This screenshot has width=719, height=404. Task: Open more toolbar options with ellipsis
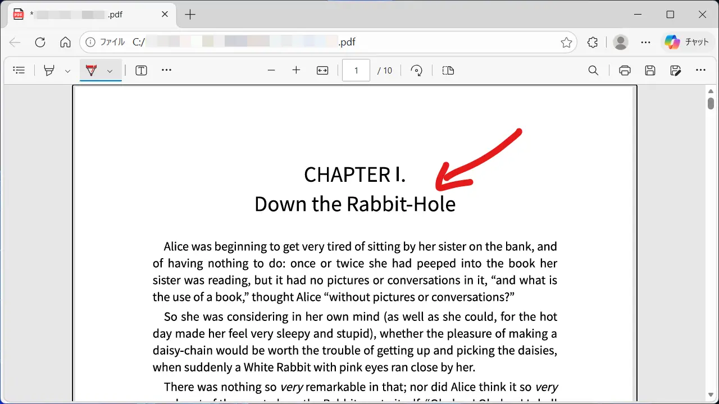(x=166, y=70)
